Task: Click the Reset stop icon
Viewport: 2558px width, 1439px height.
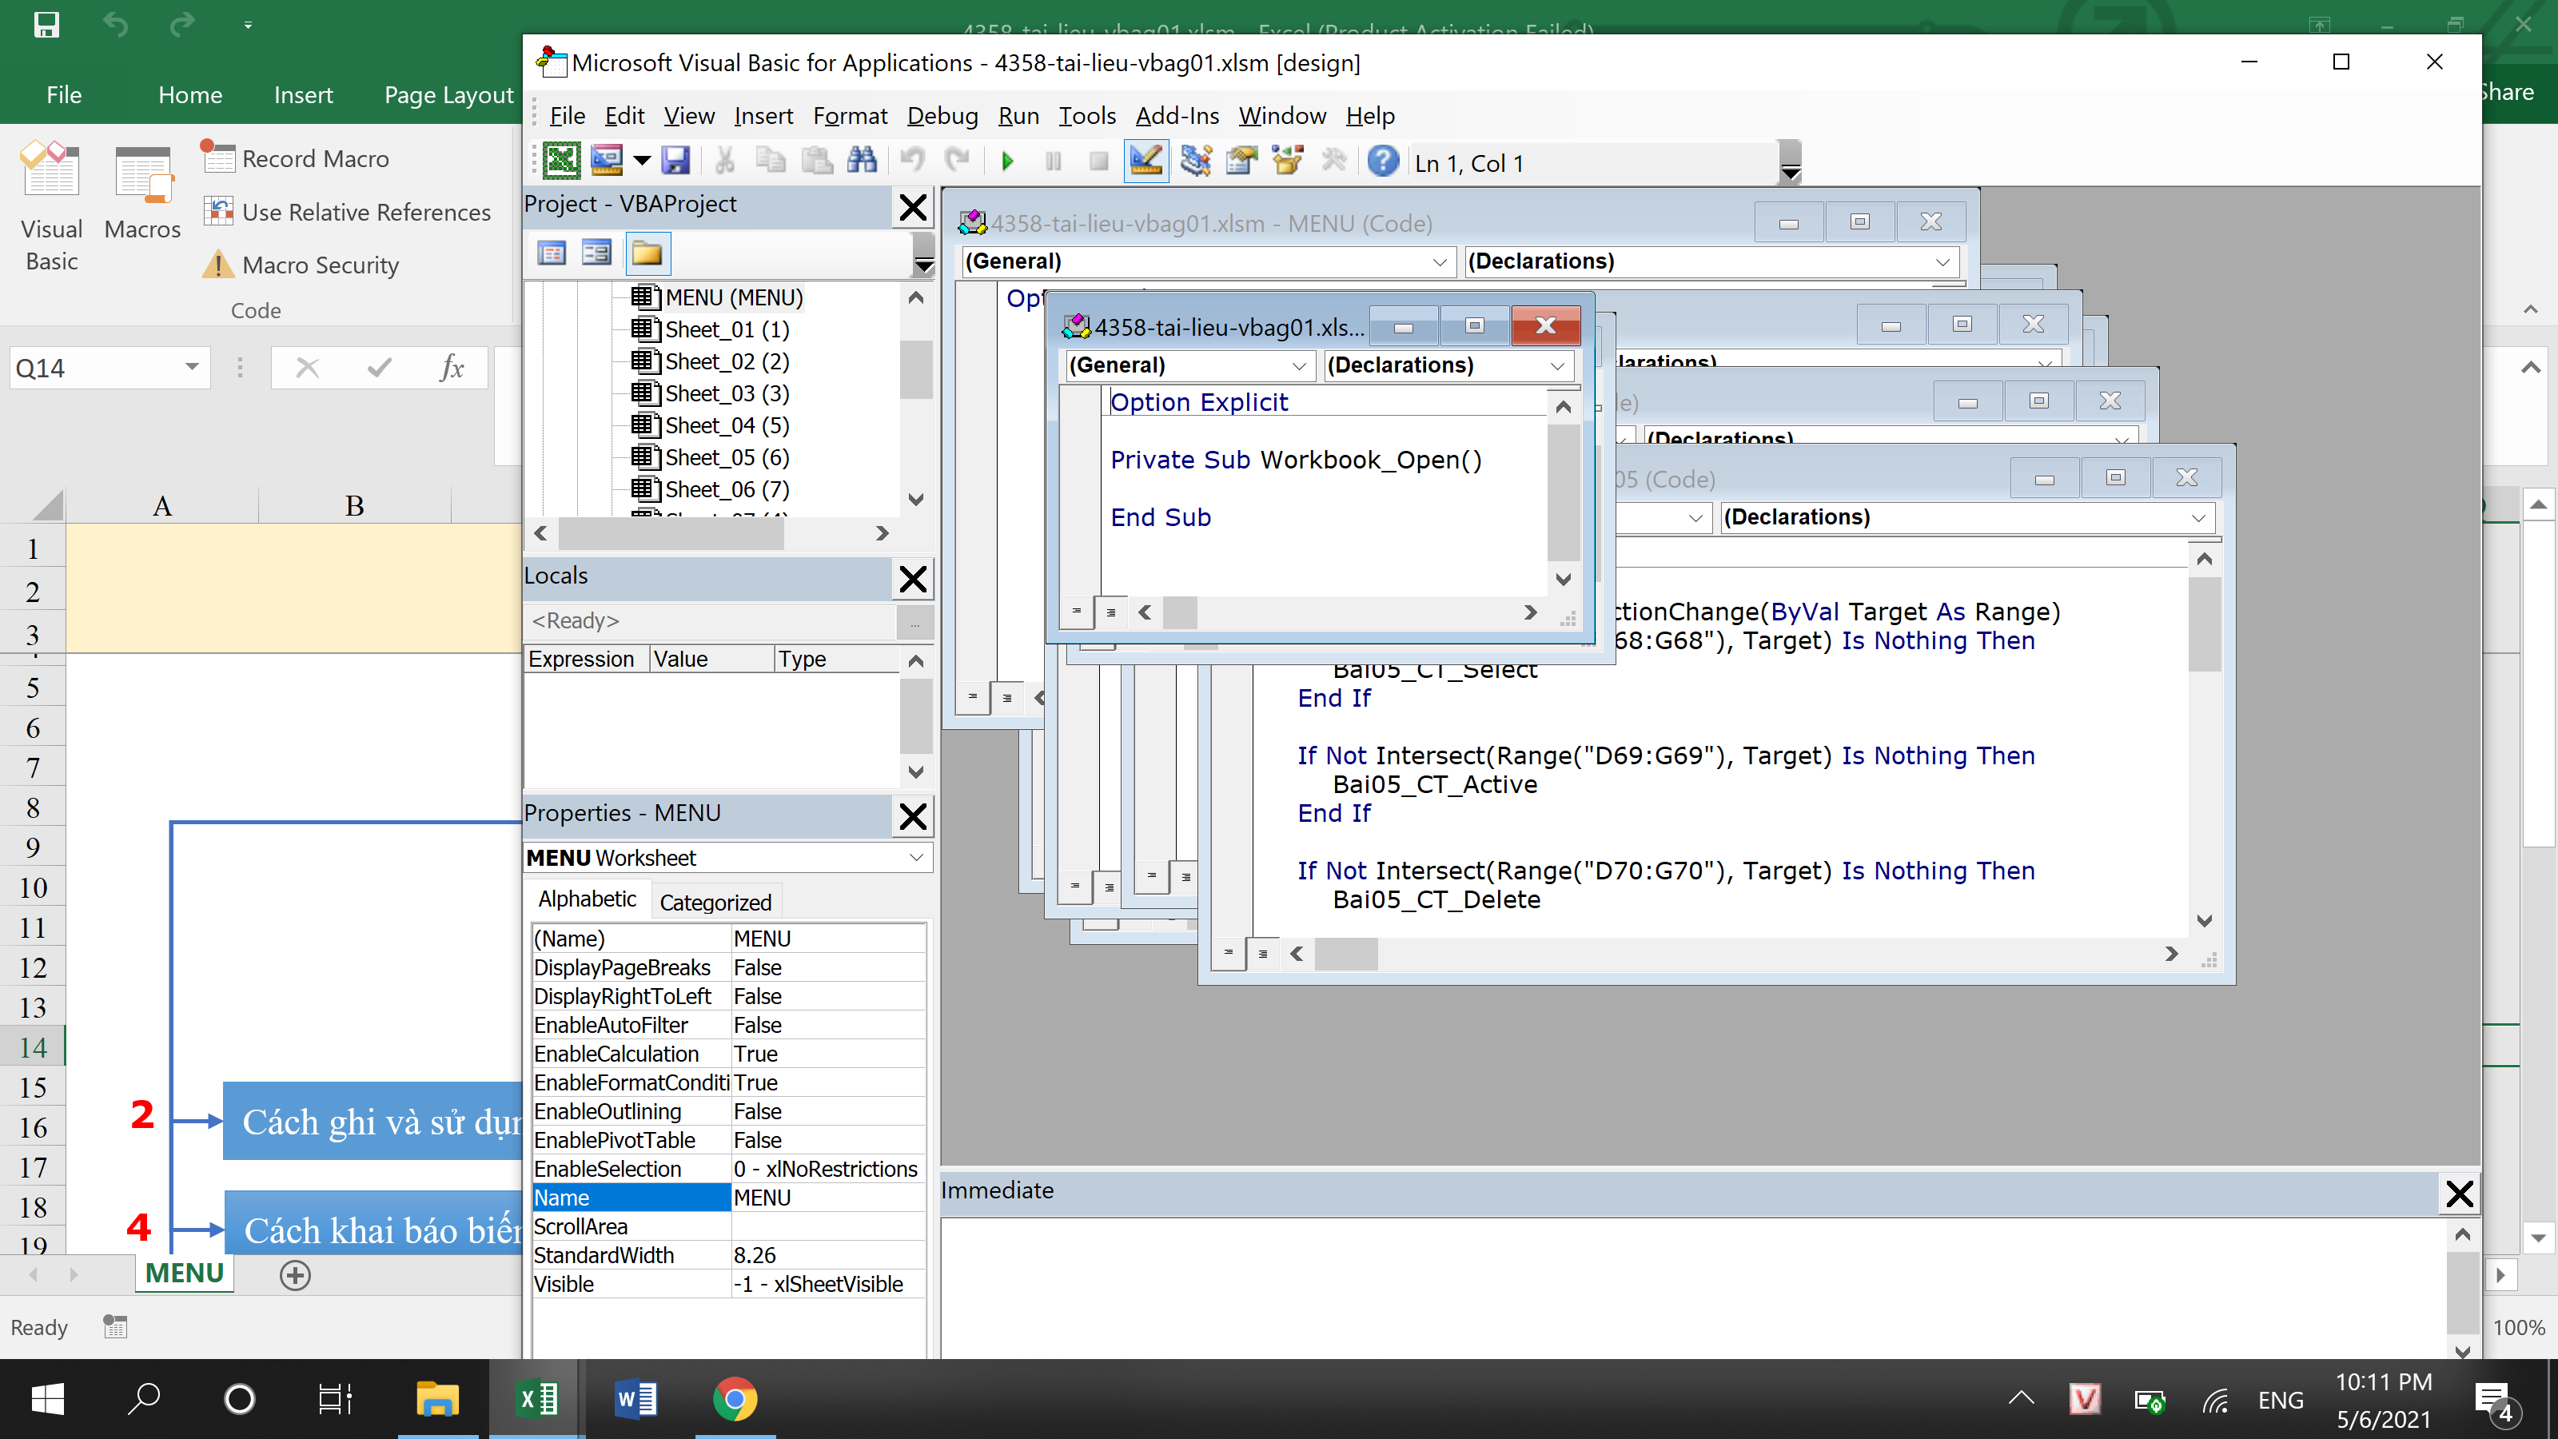Action: [x=1098, y=161]
